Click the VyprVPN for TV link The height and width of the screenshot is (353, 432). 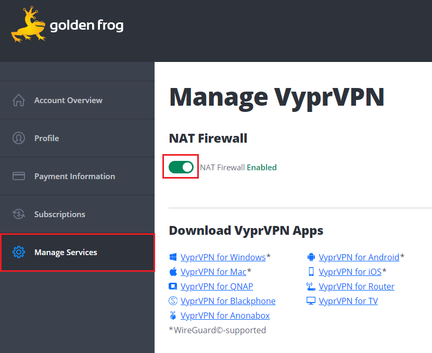click(x=348, y=301)
